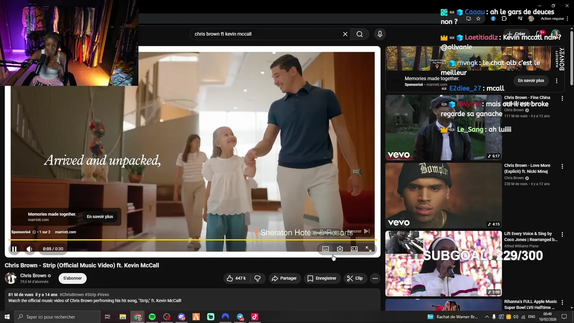
Task: Expand the video description text
Action: pos(192,300)
